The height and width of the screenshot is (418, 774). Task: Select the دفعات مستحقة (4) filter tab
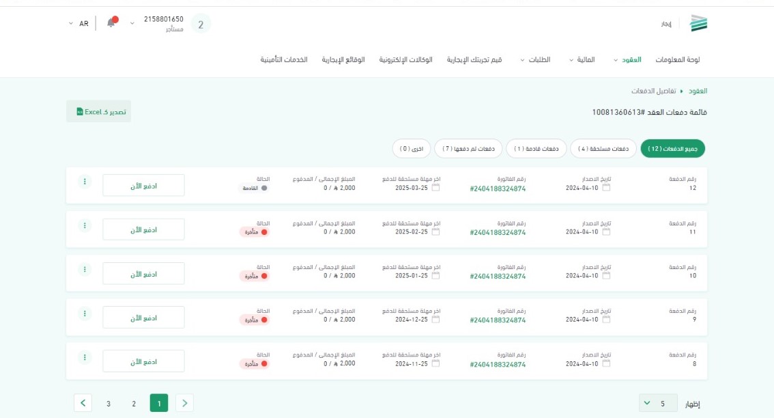point(603,148)
